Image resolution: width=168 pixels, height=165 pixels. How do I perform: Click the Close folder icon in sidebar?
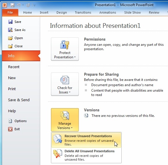click(10, 46)
